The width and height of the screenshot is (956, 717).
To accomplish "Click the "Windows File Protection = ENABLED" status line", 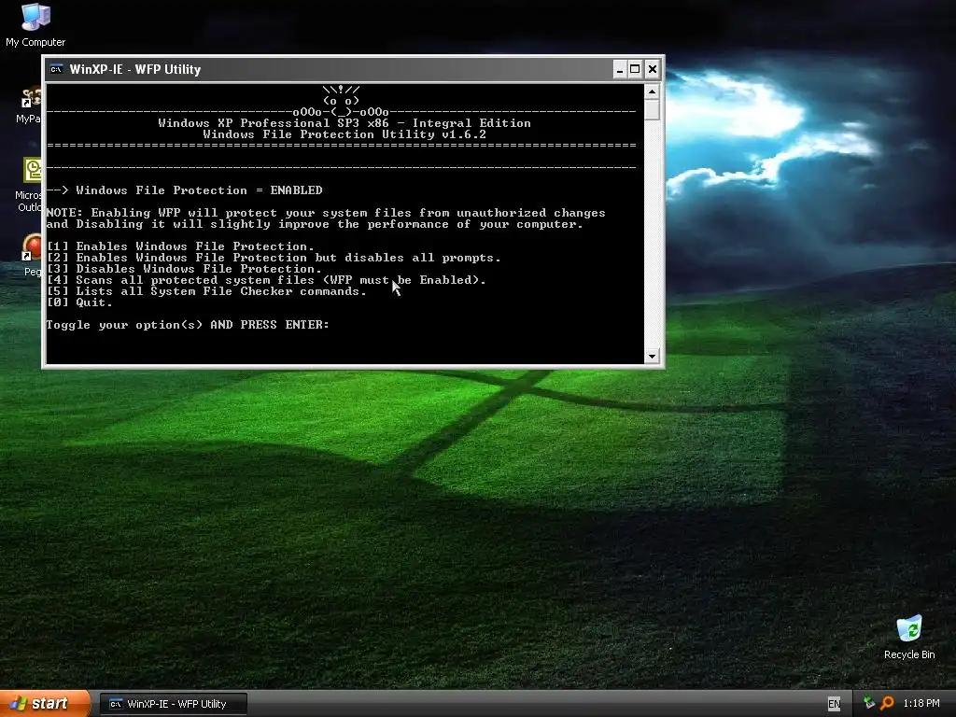I will click(185, 190).
